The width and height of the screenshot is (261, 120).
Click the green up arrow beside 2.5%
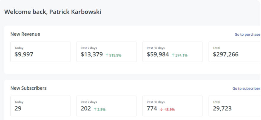[x=95, y=109]
